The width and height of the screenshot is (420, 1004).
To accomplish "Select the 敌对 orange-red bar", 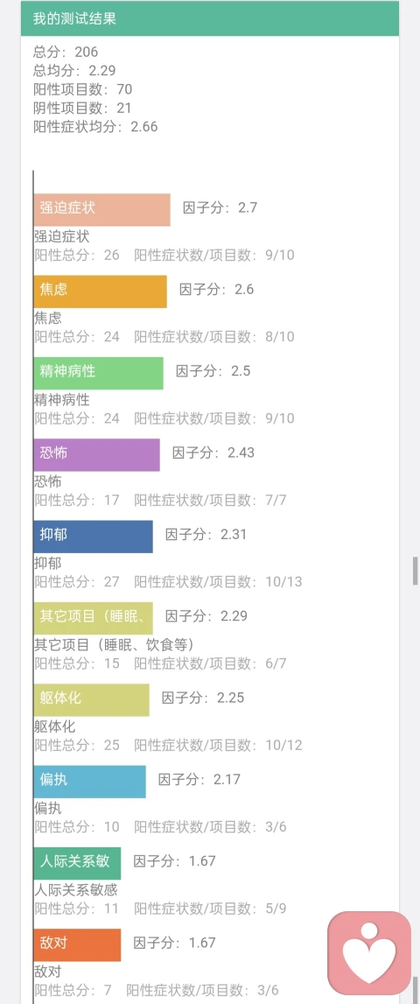I will [77, 944].
